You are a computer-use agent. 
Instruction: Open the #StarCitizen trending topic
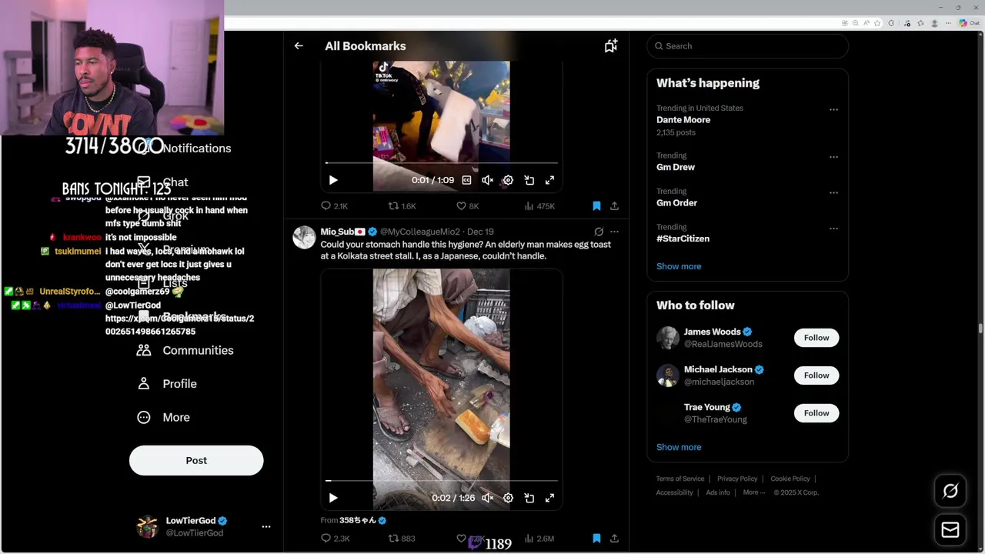pyautogui.click(x=683, y=239)
